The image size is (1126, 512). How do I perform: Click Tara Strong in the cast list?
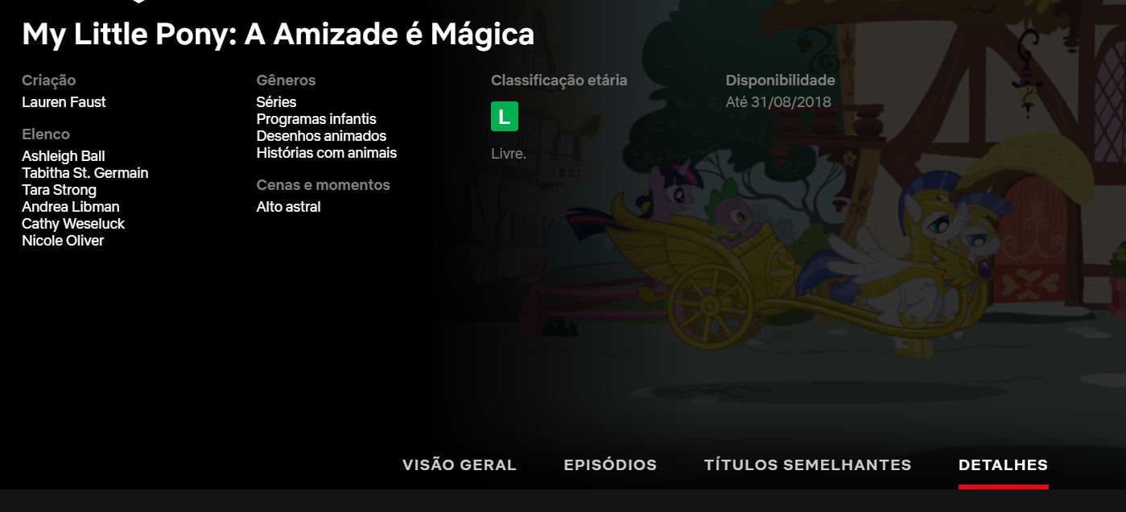59,190
